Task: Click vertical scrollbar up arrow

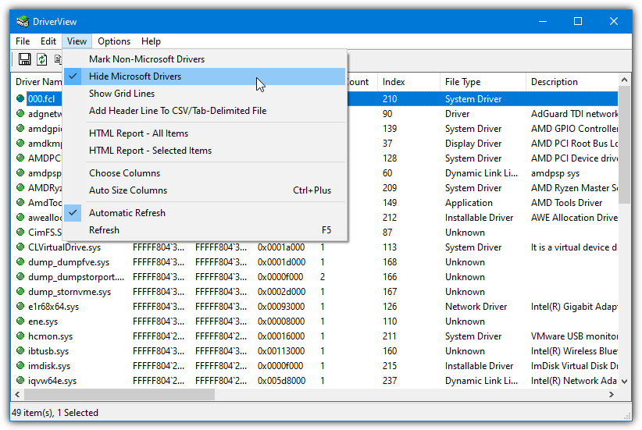Action: [x=624, y=80]
